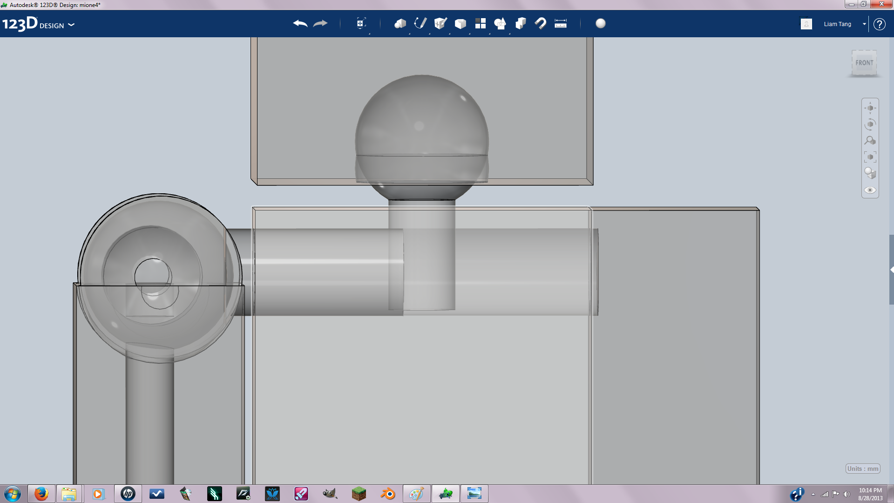Open Paint from the taskbar

416,494
